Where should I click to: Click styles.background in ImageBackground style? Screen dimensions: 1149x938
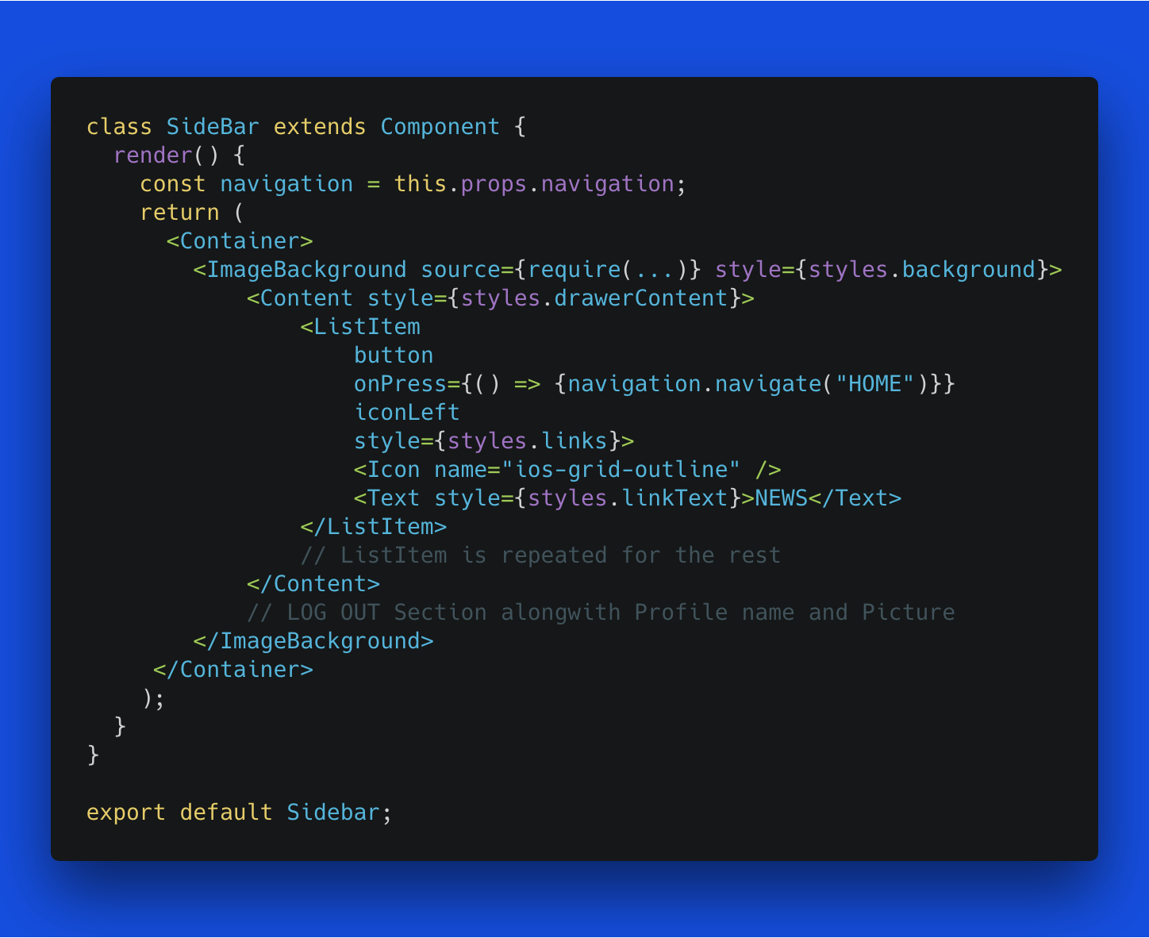tap(922, 270)
